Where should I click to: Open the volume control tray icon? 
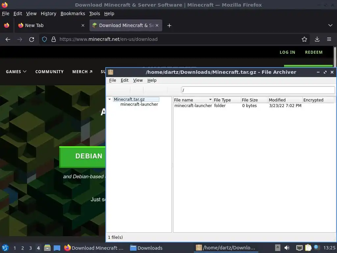click(x=287, y=248)
